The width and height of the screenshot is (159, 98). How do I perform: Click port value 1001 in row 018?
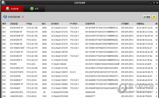coord(45,96)
